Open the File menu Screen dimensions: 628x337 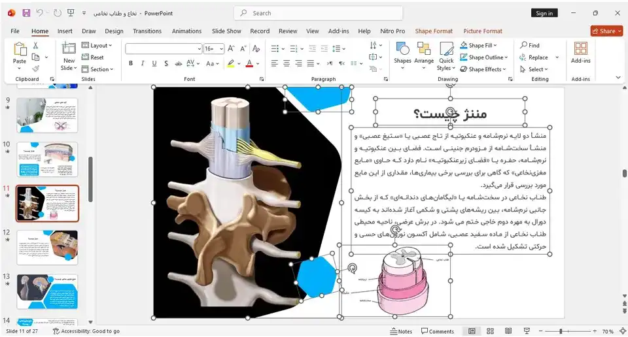[x=15, y=31]
